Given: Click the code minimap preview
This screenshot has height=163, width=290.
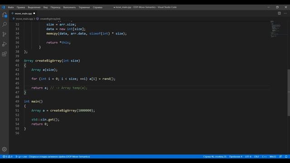Looking at the screenshot, I should (x=276, y=29).
